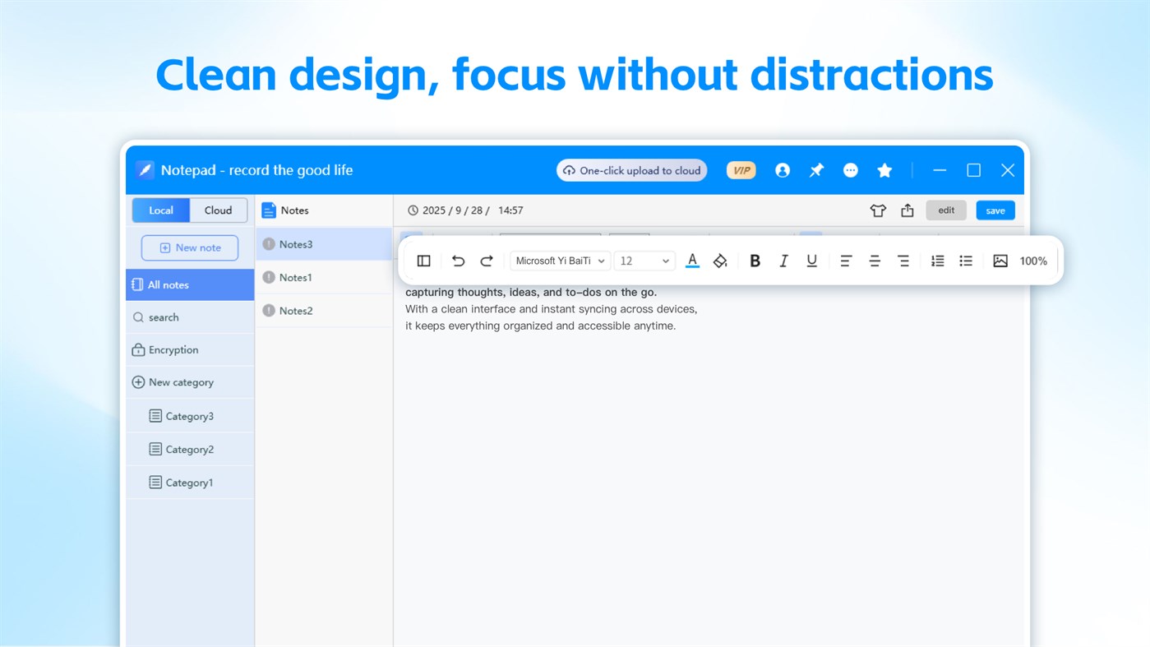Click the 100% zoom level

[x=1033, y=261]
